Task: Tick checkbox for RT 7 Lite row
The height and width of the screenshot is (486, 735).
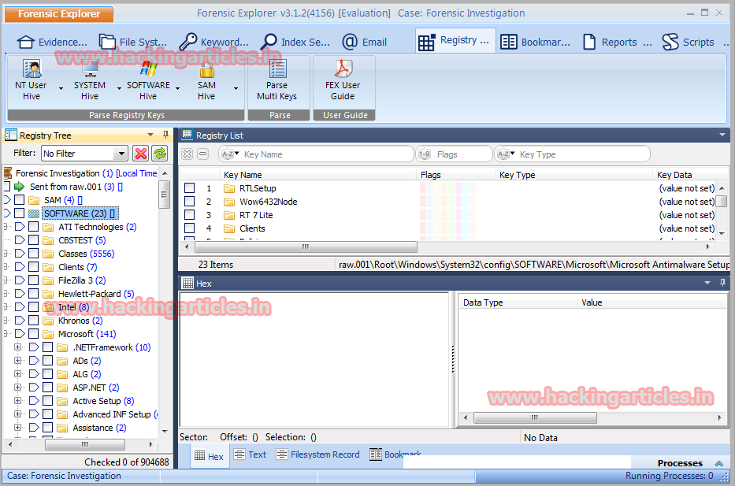Action: pyautogui.click(x=189, y=215)
